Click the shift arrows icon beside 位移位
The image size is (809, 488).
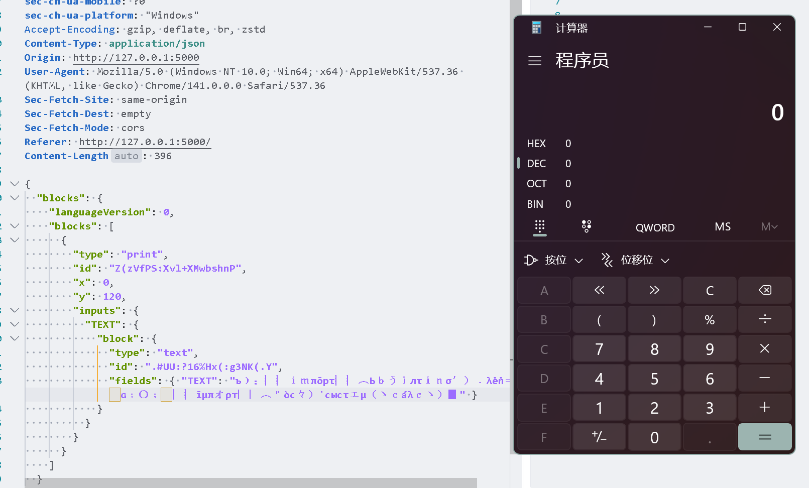click(x=607, y=260)
